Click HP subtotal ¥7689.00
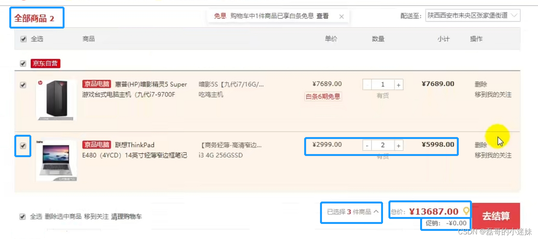This screenshot has width=538, height=239. 438,84
